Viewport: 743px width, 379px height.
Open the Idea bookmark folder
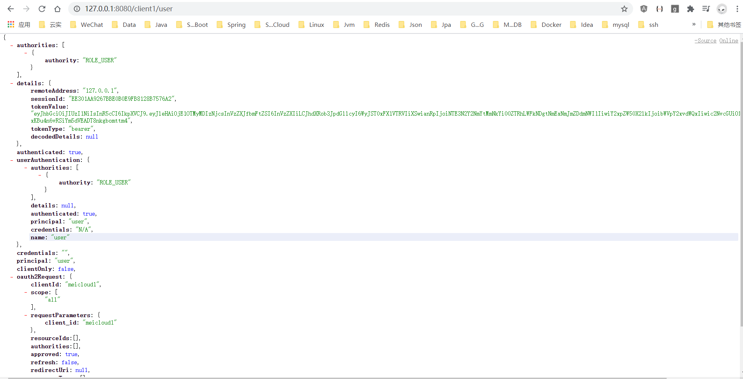[x=582, y=25]
